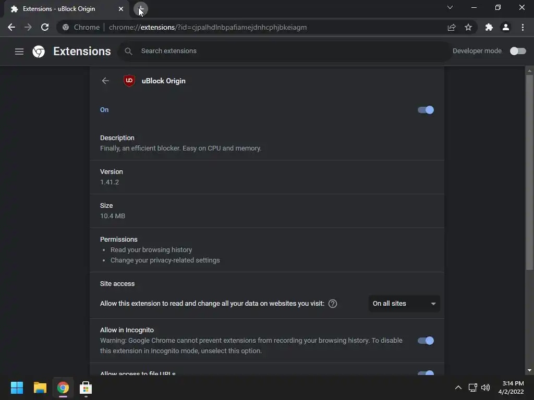
Task: Turn off the uBlock Origin extension
Action: [426, 110]
